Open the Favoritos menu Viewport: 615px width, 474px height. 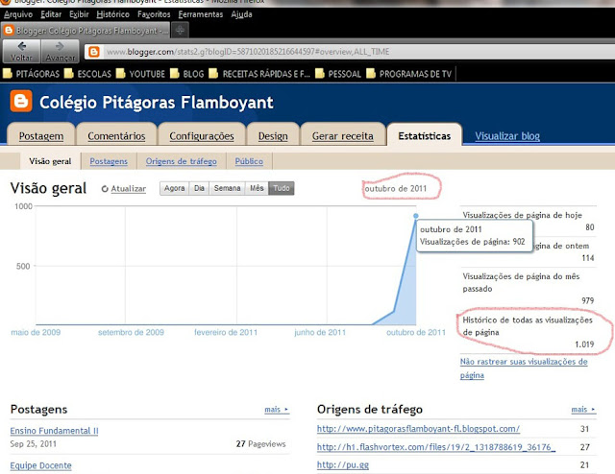point(154,14)
